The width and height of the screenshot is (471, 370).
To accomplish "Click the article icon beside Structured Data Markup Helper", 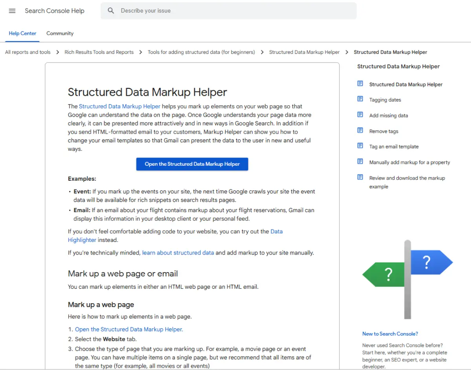I will click(x=360, y=83).
